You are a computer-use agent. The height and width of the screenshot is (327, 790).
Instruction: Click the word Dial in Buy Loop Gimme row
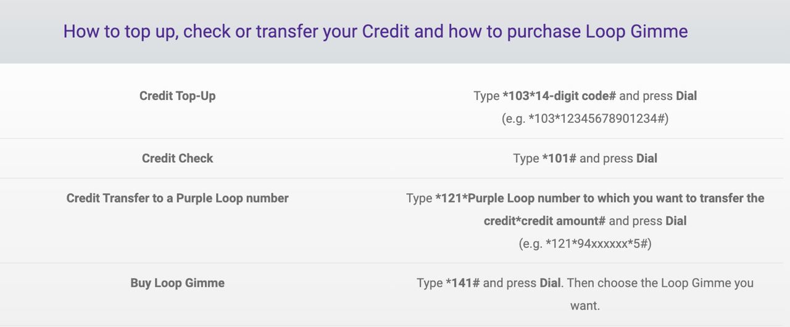click(550, 283)
